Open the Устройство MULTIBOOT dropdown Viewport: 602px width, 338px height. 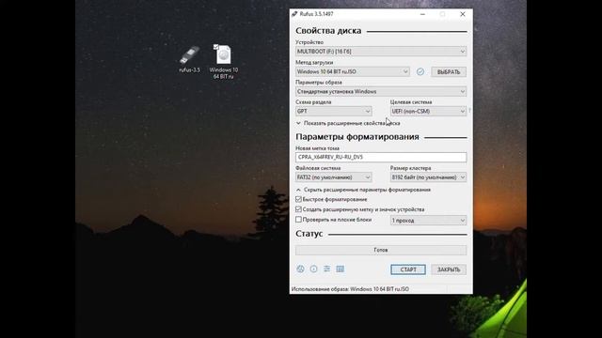coord(381,52)
